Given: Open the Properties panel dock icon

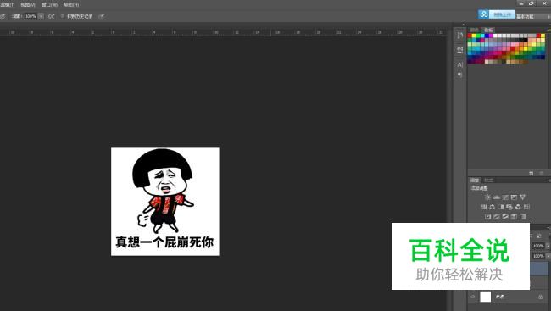Looking at the screenshot, I should [x=460, y=50].
